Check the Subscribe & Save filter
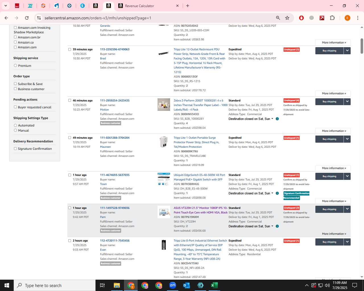Image resolution: width=364 pixels, height=291 pixels. [15, 84]
